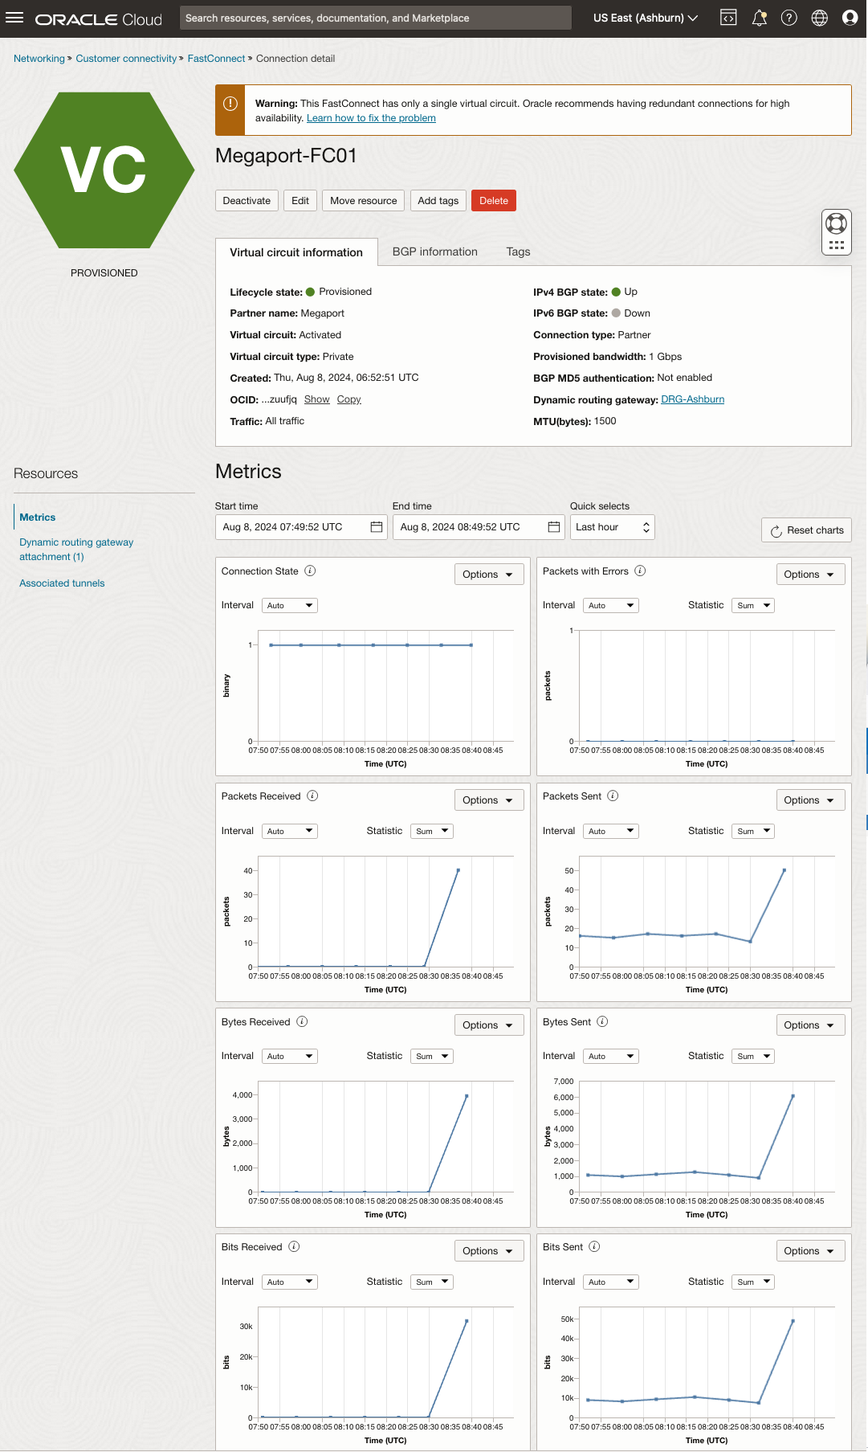
Task: Click the search resources input field
Action: click(x=376, y=18)
